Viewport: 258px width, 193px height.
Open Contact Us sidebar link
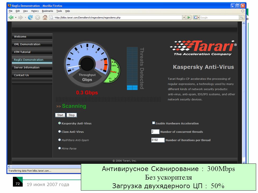[32, 75]
